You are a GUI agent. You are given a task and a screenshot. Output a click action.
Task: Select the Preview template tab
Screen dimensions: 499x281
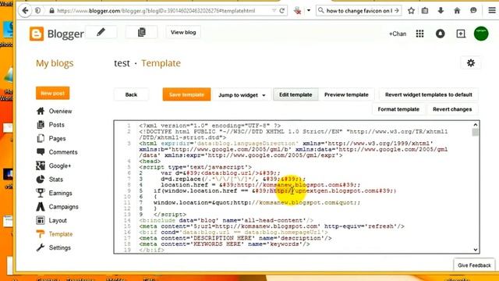click(346, 94)
